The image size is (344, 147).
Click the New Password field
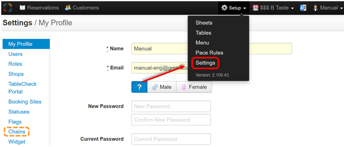pyautogui.click(x=171, y=106)
